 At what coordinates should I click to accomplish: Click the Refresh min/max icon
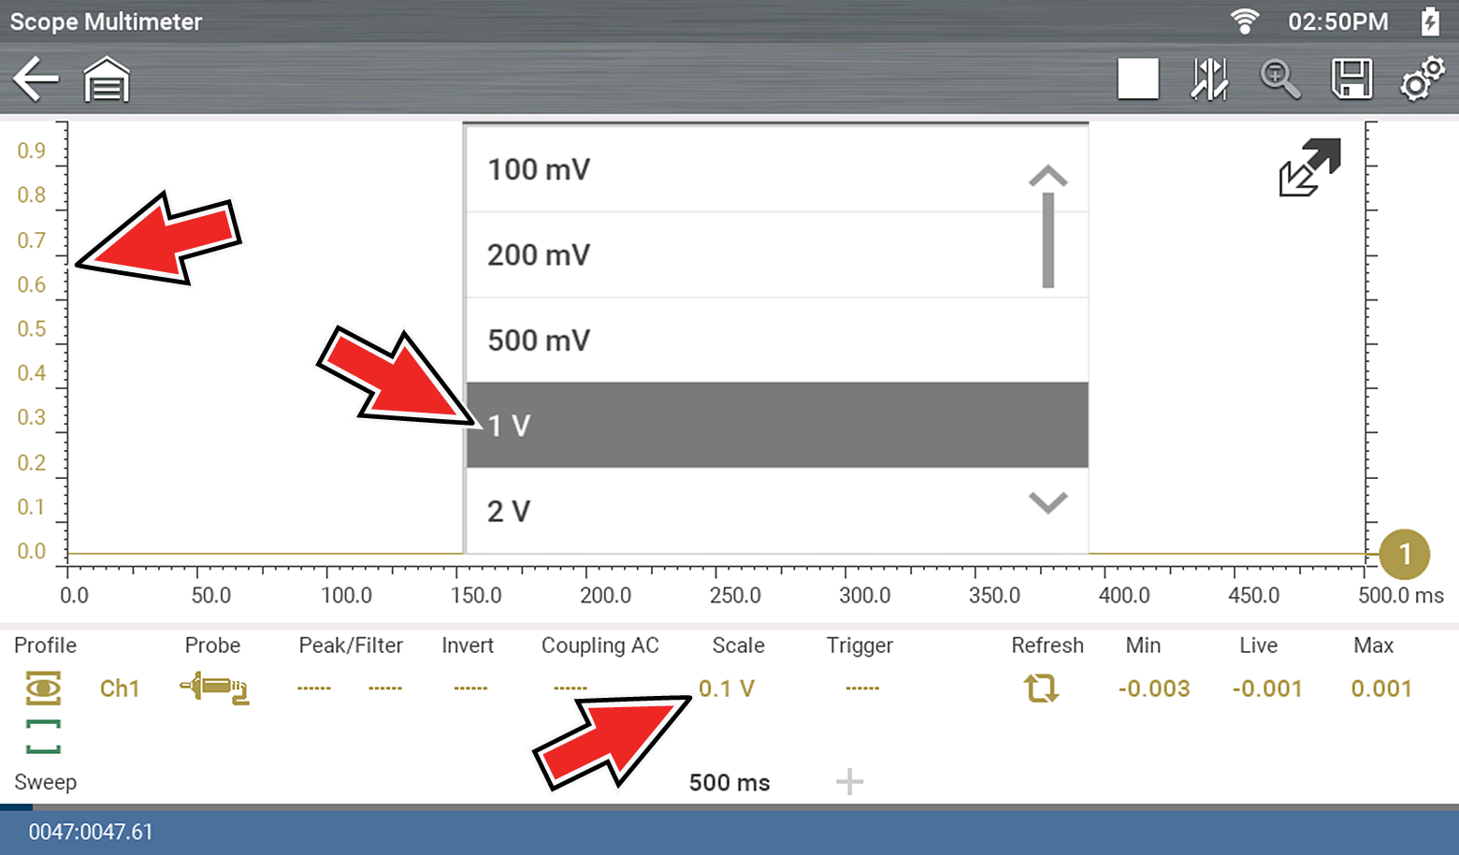point(1041,688)
